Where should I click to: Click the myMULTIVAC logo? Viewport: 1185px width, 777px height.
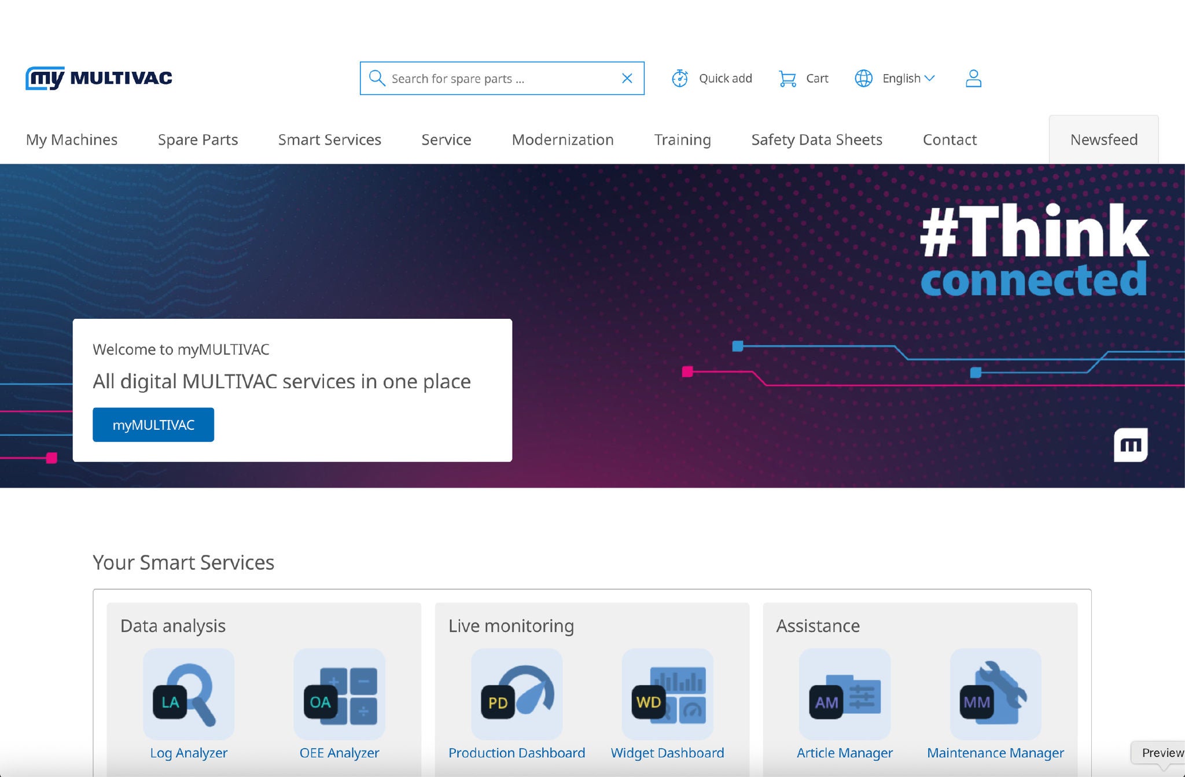[x=99, y=78]
